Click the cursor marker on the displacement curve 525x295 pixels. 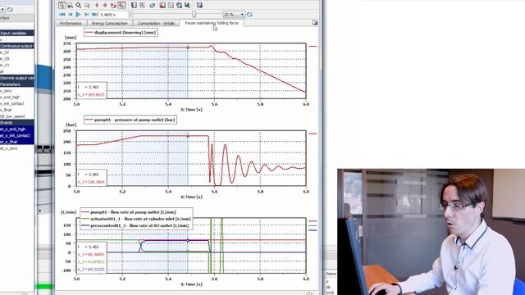[188, 48]
